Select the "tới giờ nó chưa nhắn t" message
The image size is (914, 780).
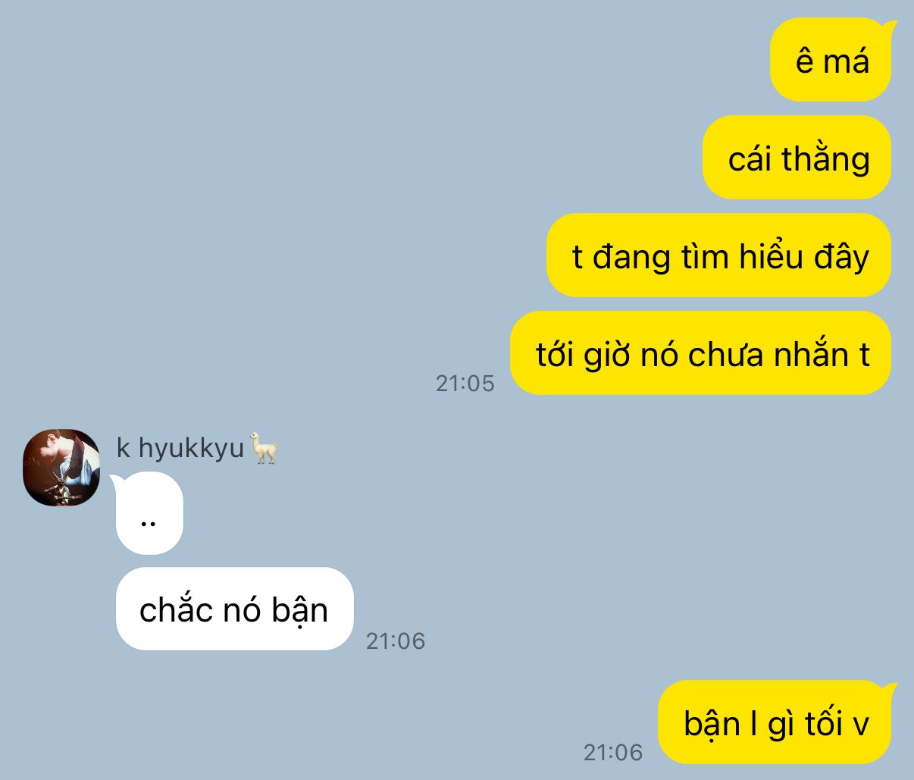tap(700, 353)
